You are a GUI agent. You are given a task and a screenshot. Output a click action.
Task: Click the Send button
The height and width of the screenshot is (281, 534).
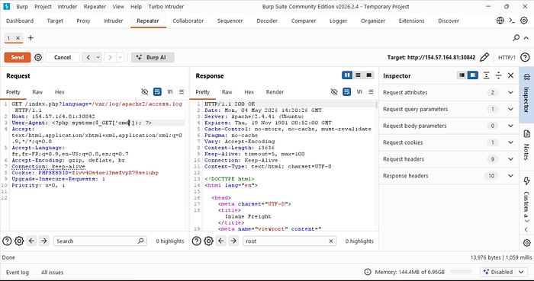pyautogui.click(x=18, y=57)
